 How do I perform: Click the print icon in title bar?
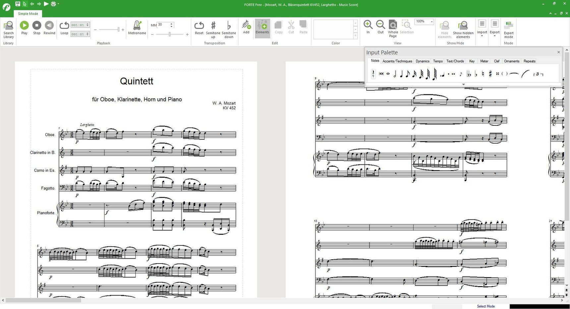[53, 4]
